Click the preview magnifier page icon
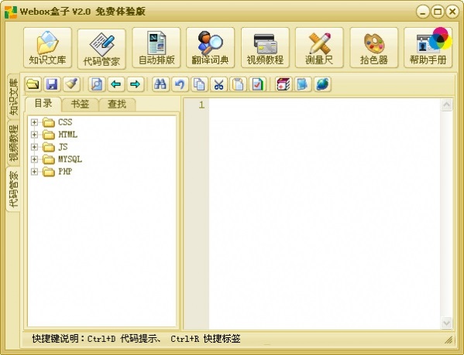464x355 pixels. 97,84
